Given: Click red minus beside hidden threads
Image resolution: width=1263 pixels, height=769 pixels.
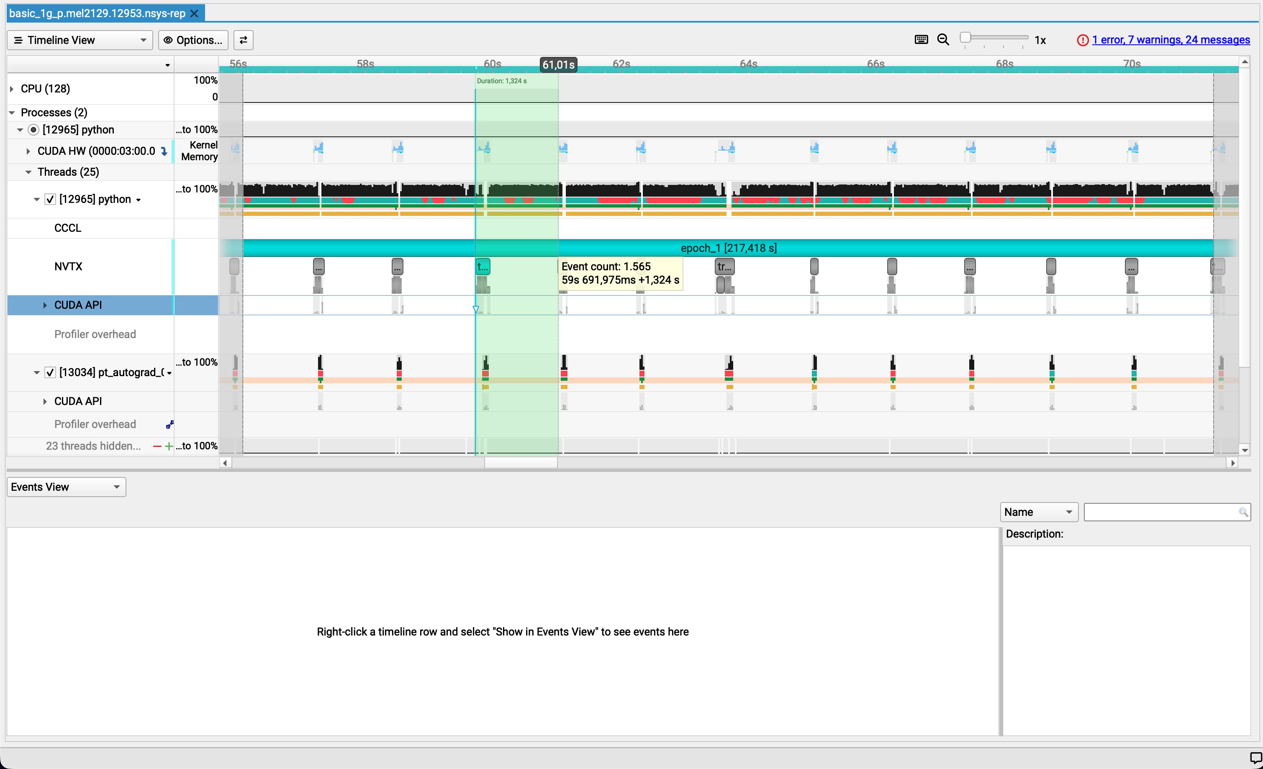Looking at the screenshot, I should point(157,446).
